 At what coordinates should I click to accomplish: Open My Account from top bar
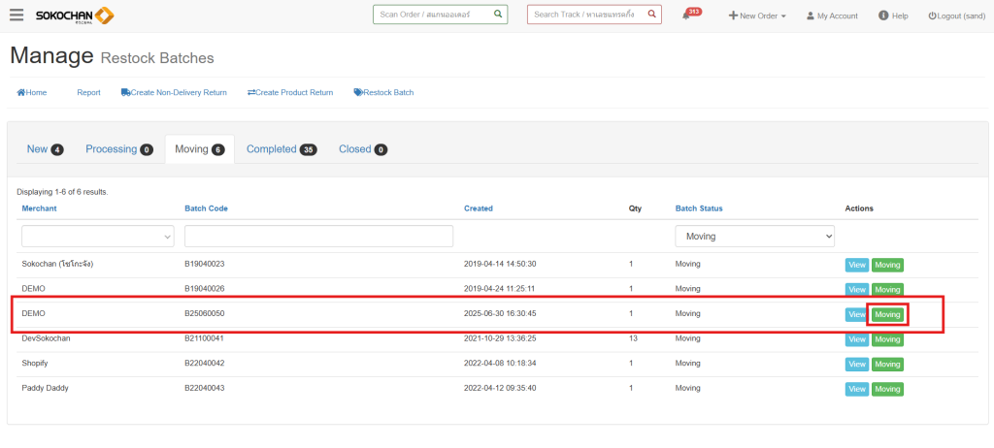click(x=832, y=16)
